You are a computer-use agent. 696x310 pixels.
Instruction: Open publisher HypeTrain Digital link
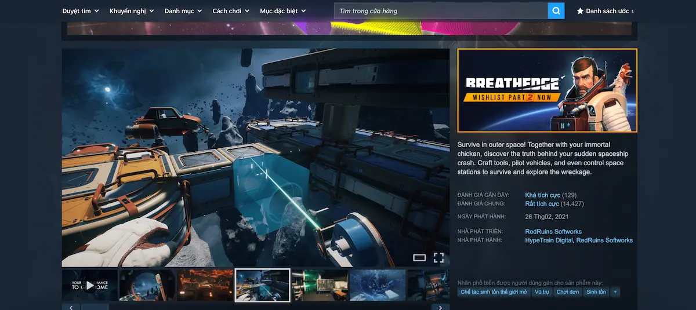pyautogui.click(x=549, y=240)
